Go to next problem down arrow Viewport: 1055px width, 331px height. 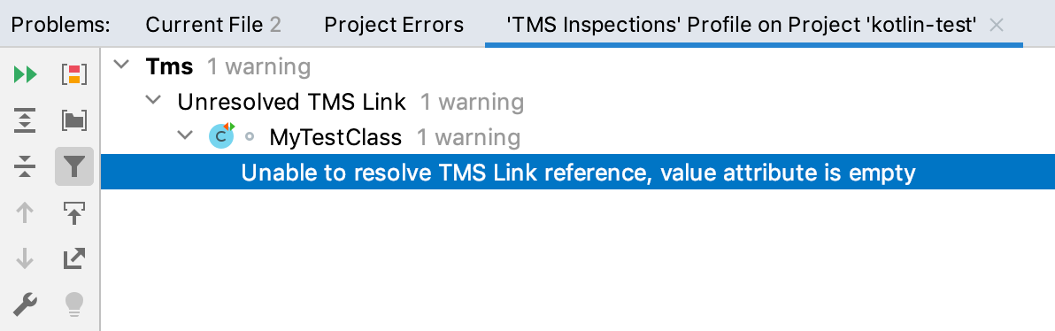coord(25,258)
